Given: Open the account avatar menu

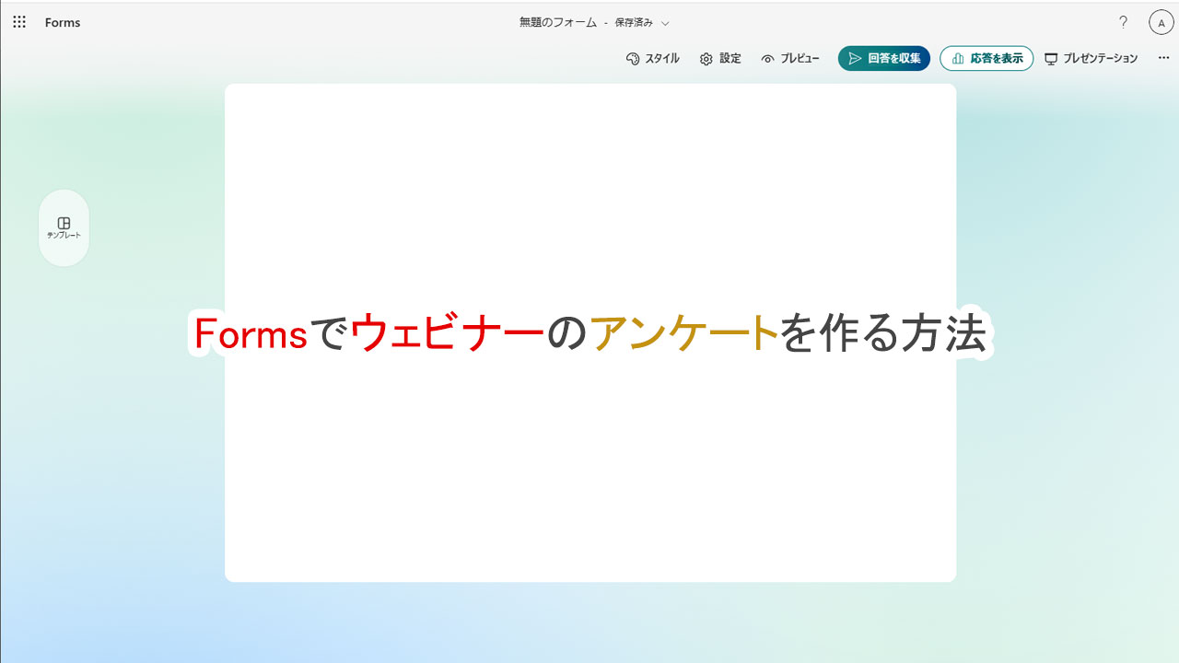Looking at the screenshot, I should pos(1161,22).
